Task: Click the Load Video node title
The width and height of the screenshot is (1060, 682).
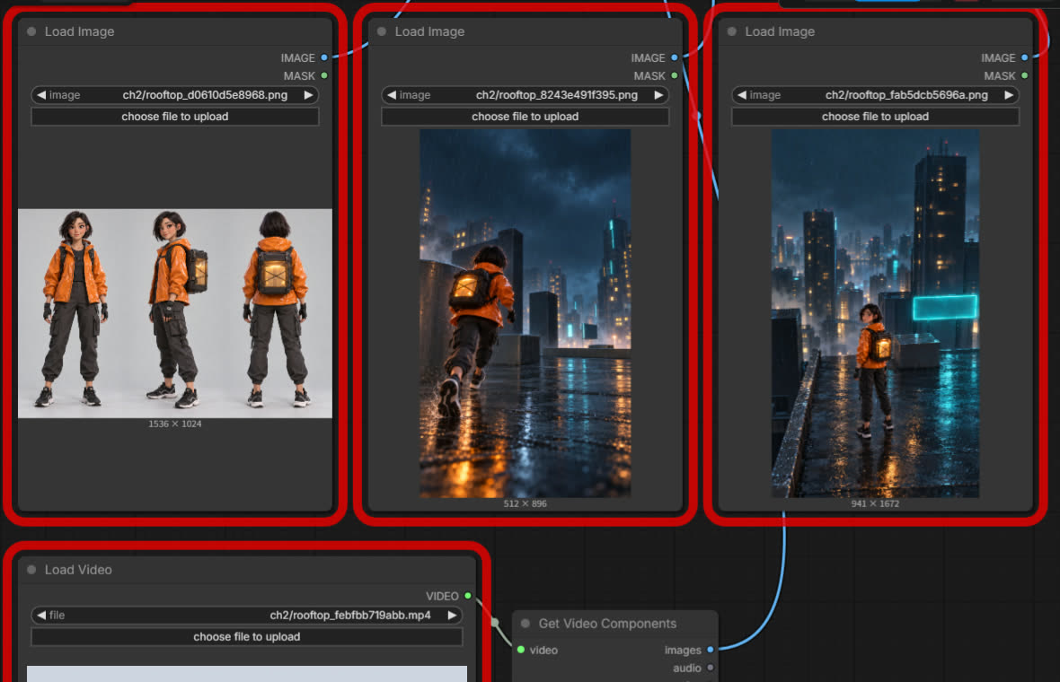Action: pos(78,570)
